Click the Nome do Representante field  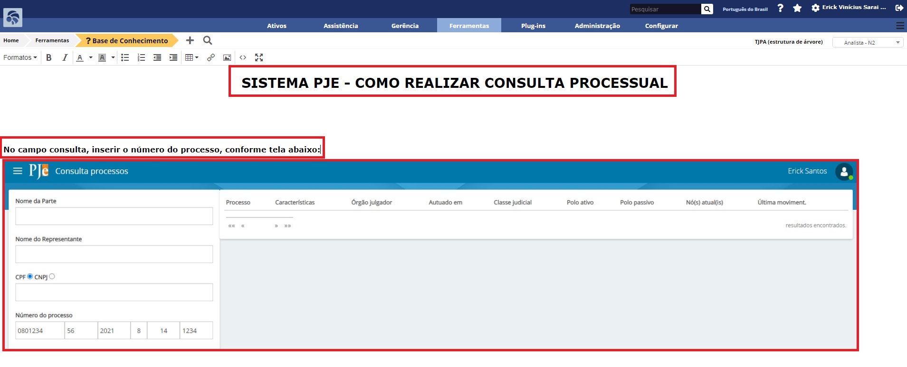point(114,254)
